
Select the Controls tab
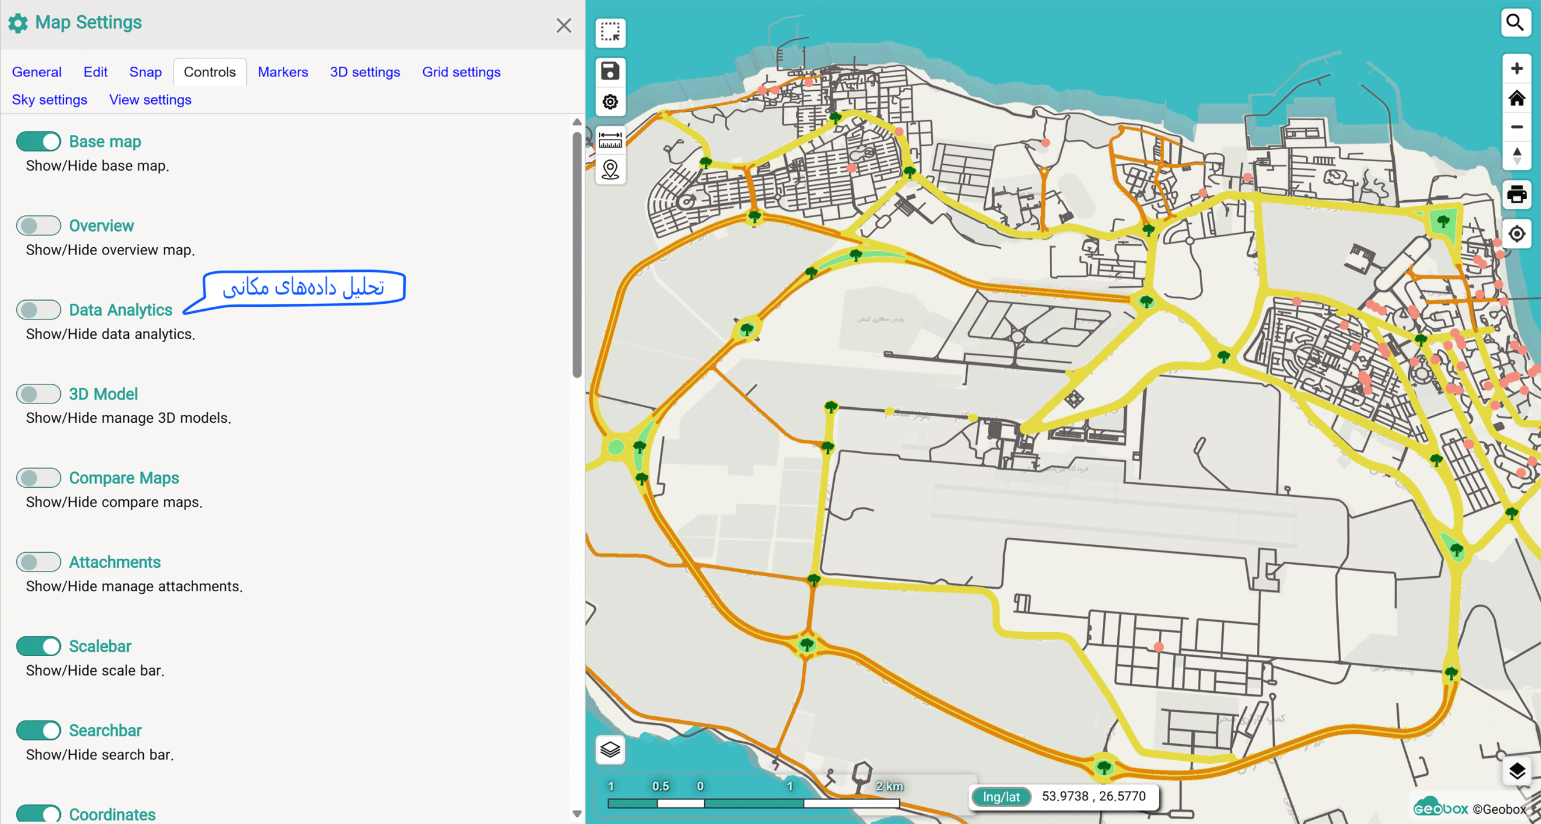(209, 72)
